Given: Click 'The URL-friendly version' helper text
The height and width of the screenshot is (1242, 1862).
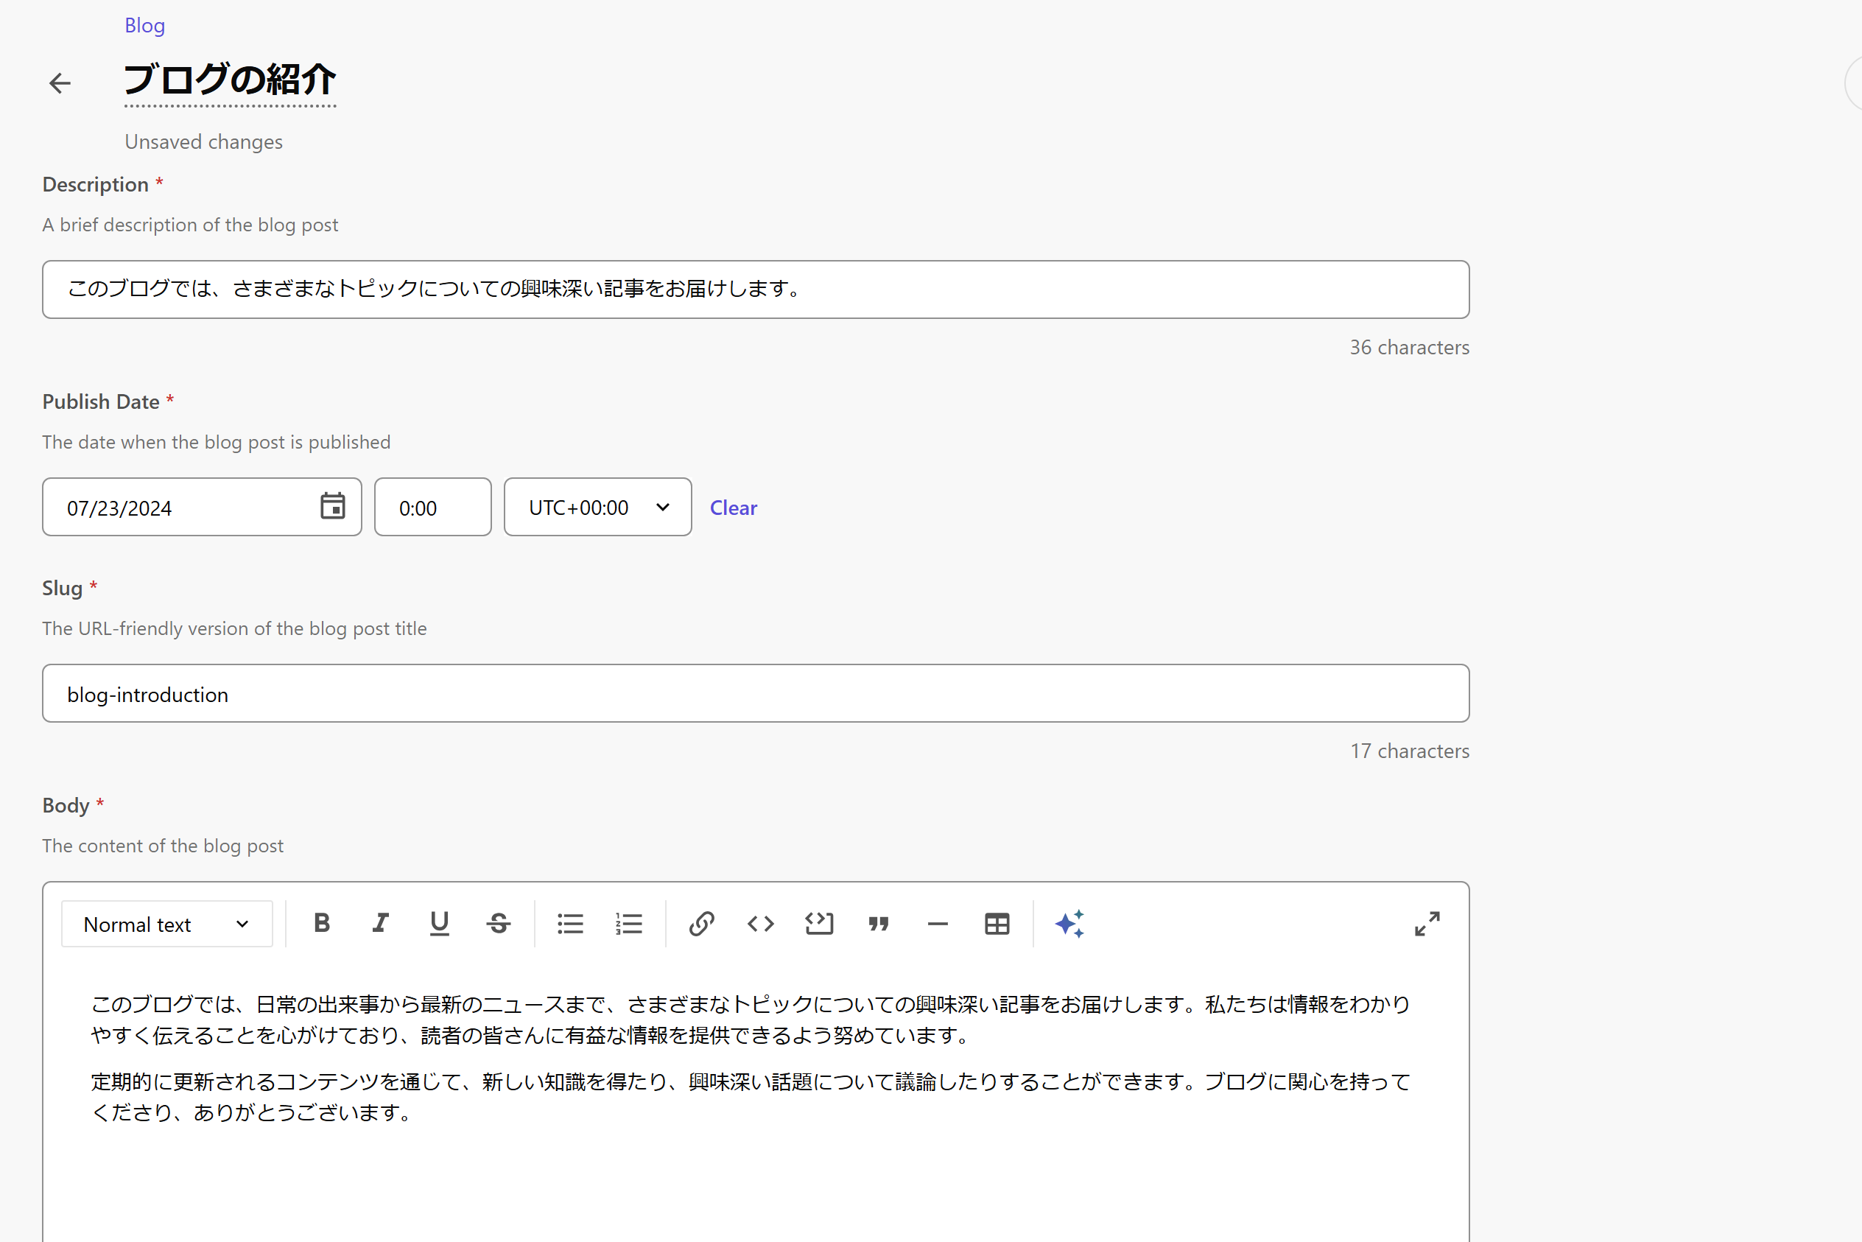Looking at the screenshot, I should point(234,628).
